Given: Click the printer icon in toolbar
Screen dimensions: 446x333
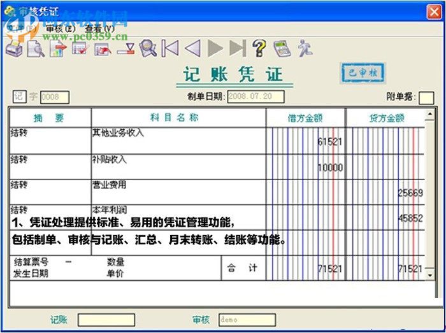Looking at the screenshot, I should coord(14,48).
